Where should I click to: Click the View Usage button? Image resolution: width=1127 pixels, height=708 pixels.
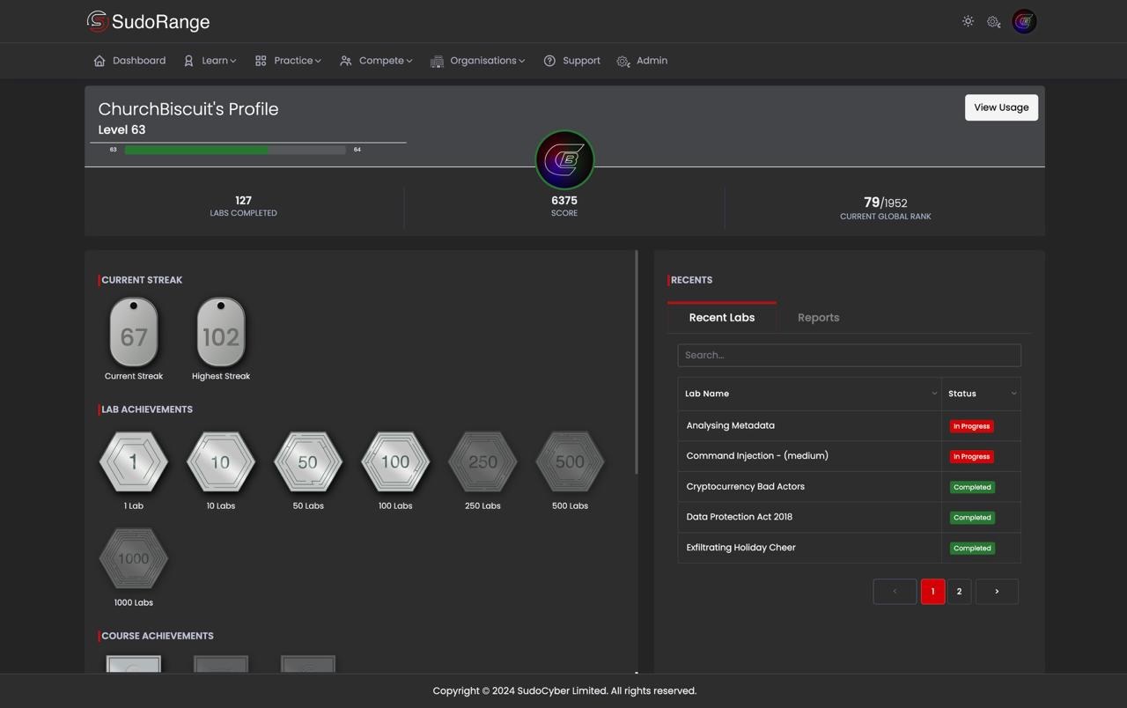tap(1001, 107)
